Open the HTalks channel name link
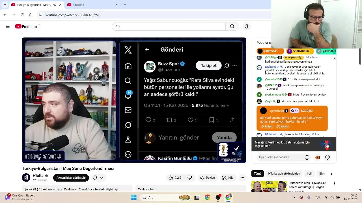The image size is (362, 203). (x=38, y=176)
